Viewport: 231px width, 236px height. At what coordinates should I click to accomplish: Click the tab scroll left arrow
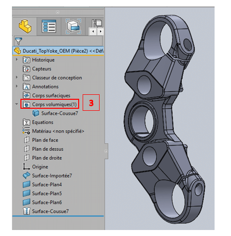coord(93,31)
